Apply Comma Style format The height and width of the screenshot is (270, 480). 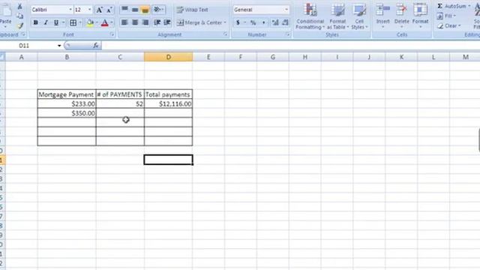click(x=263, y=22)
